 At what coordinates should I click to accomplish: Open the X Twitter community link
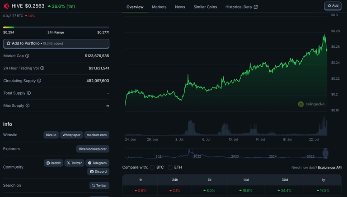tap(75, 163)
